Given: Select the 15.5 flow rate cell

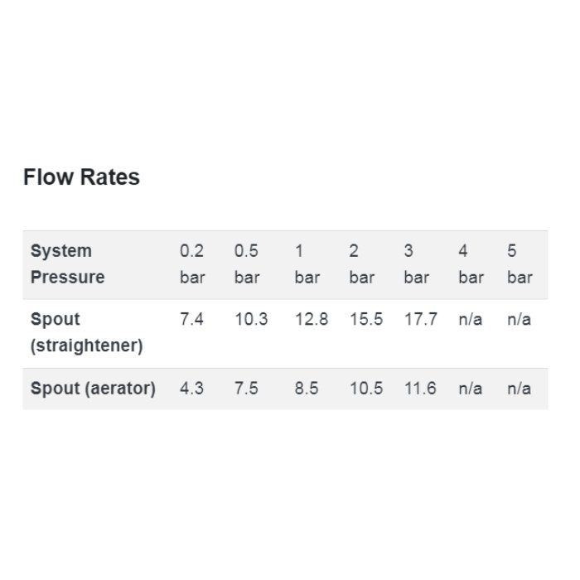Looking at the screenshot, I should pos(366,319).
